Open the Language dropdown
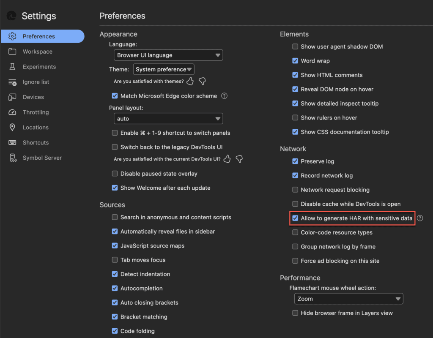This screenshot has width=433, height=338. coord(168,55)
